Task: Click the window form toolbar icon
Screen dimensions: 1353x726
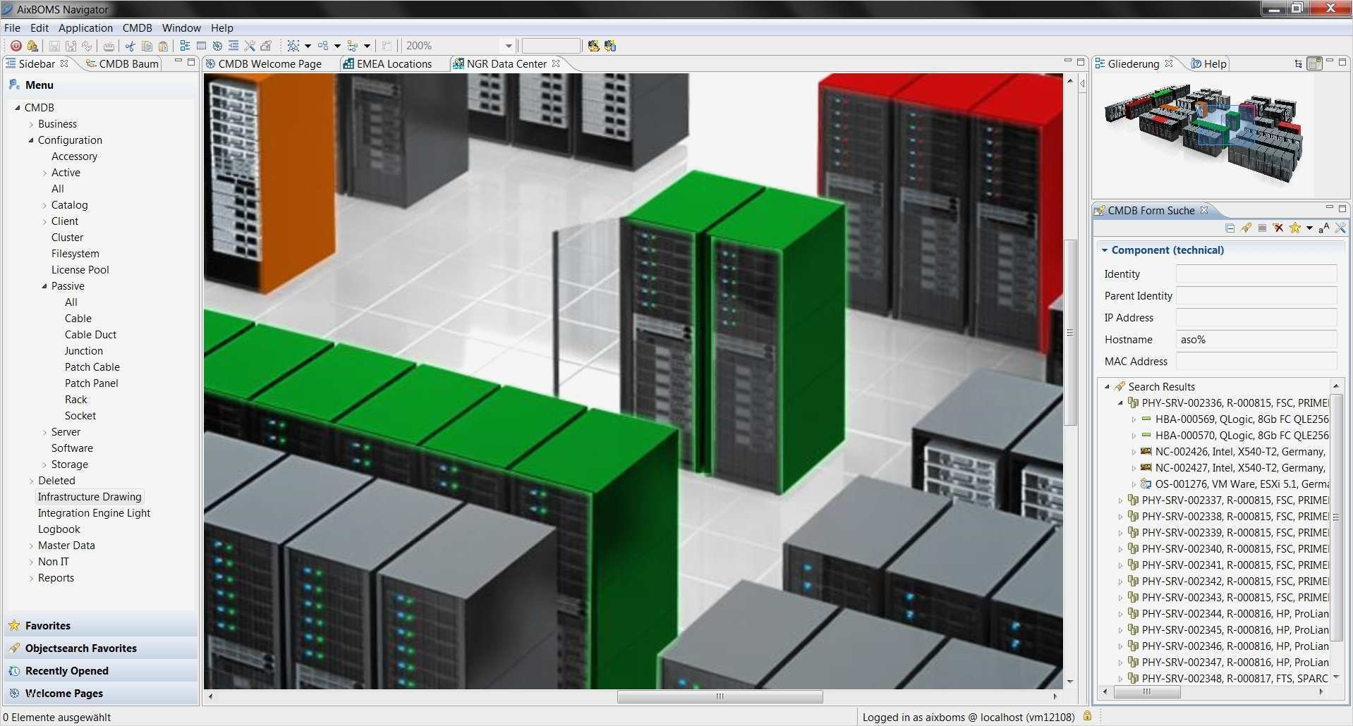Action: (x=201, y=46)
